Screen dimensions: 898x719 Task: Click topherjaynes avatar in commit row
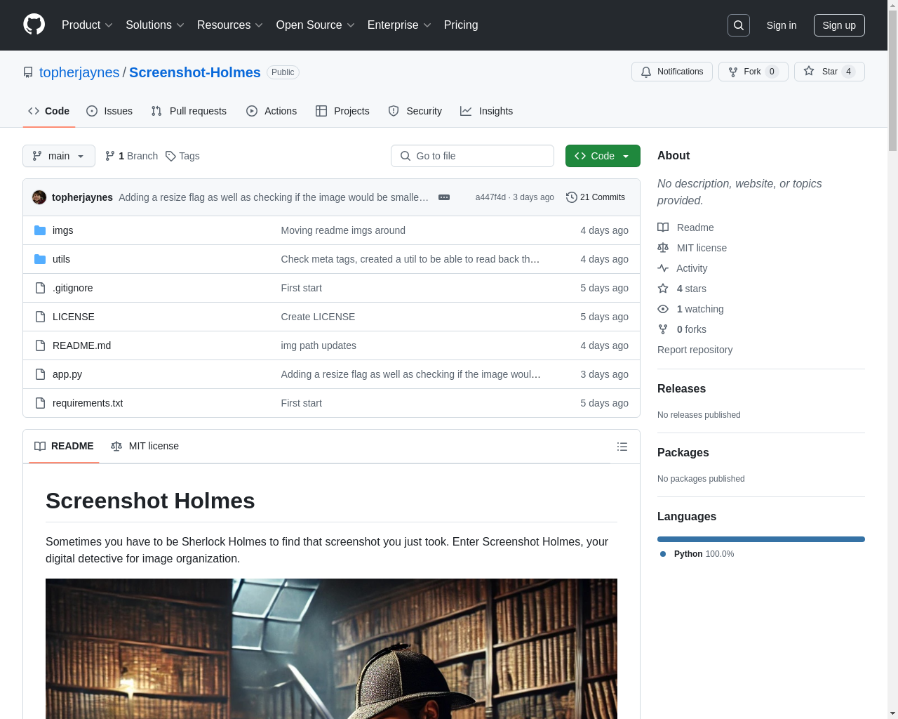tap(39, 197)
